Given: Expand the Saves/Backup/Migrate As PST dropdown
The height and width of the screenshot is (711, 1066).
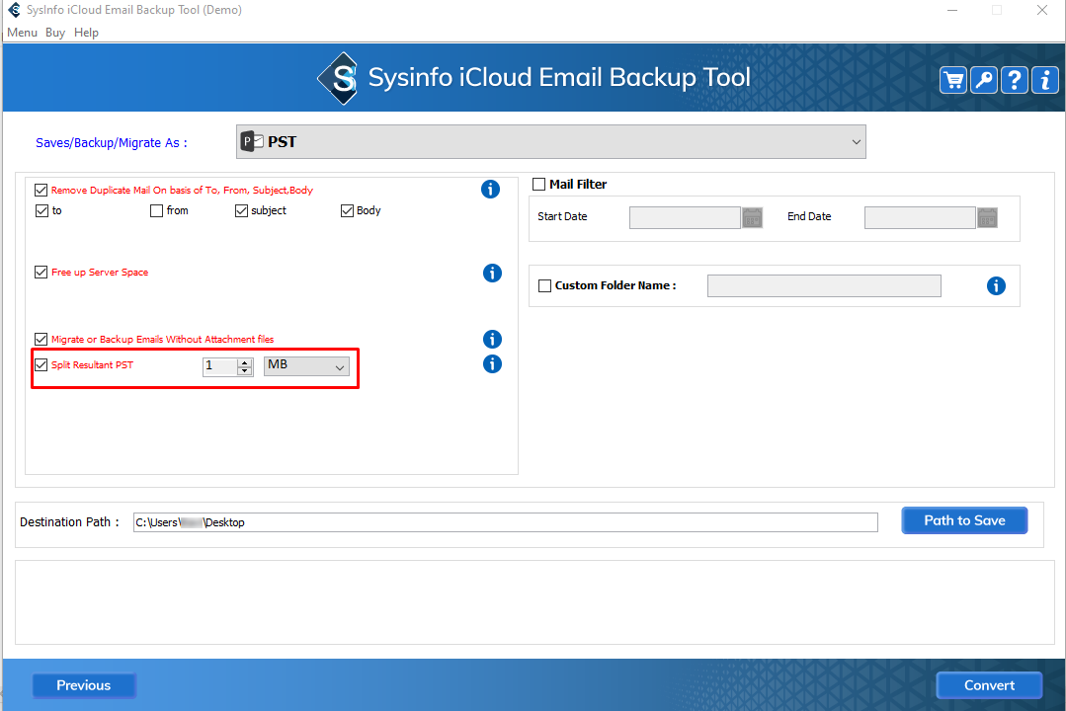Looking at the screenshot, I should point(856,142).
